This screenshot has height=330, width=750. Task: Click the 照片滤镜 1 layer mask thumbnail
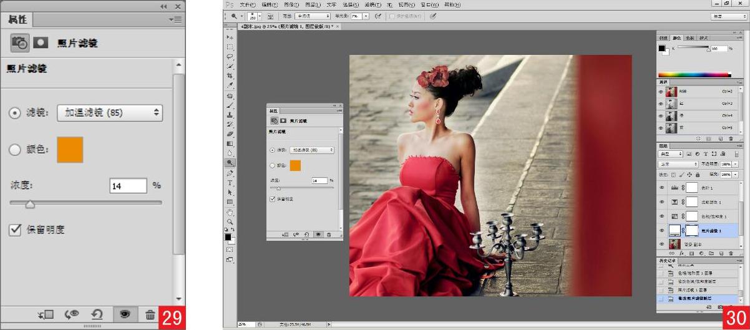pyautogui.click(x=691, y=230)
